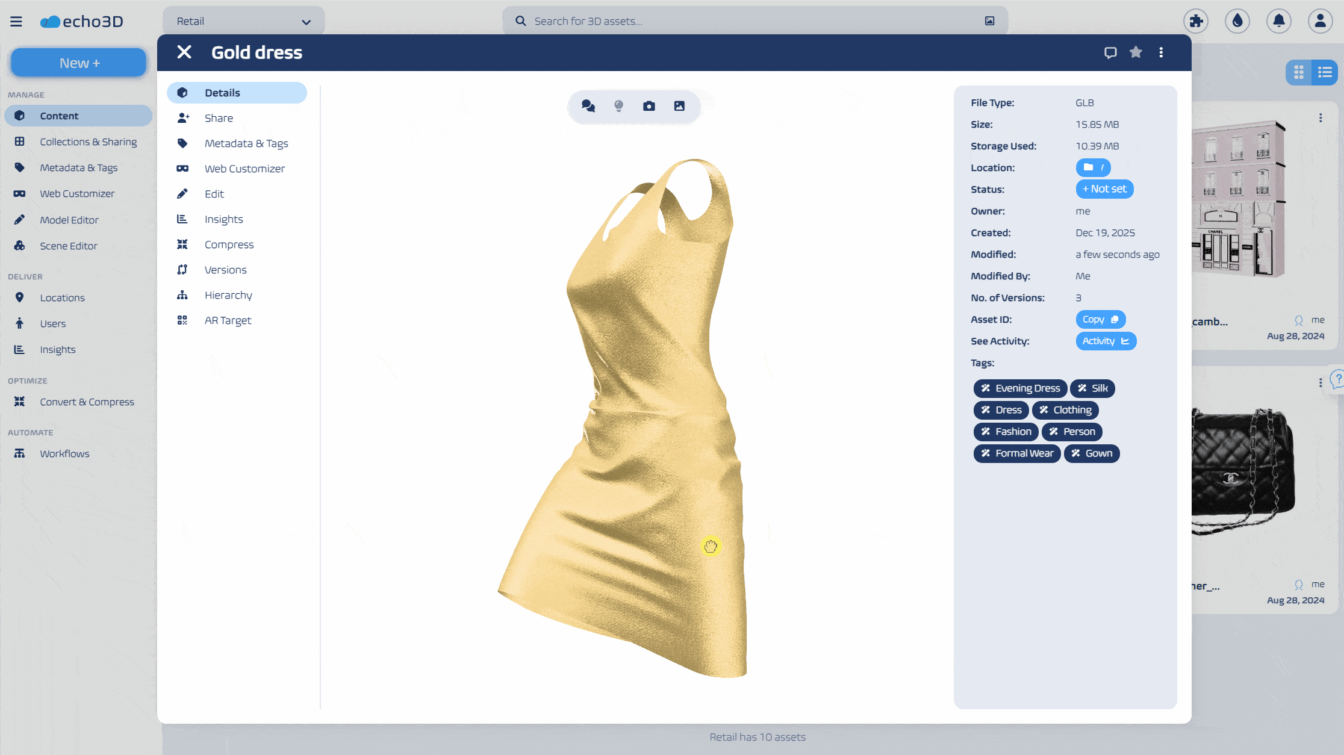The image size is (1344, 755).
Task: Take a screenshot with the camera icon
Action: [x=649, y=106]
